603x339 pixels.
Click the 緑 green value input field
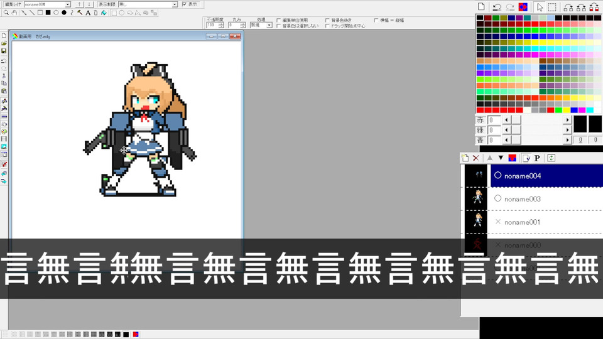point(494,130)
